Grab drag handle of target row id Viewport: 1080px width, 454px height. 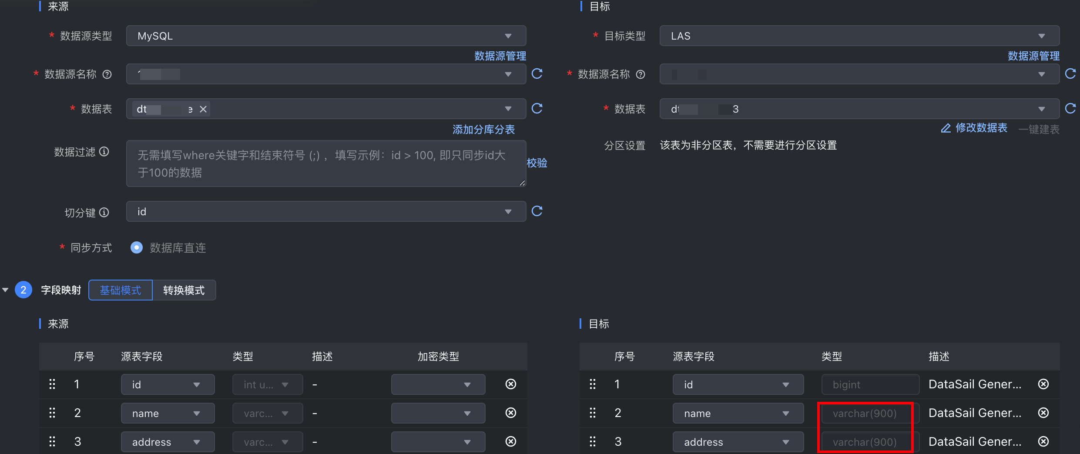pos(593,384)
